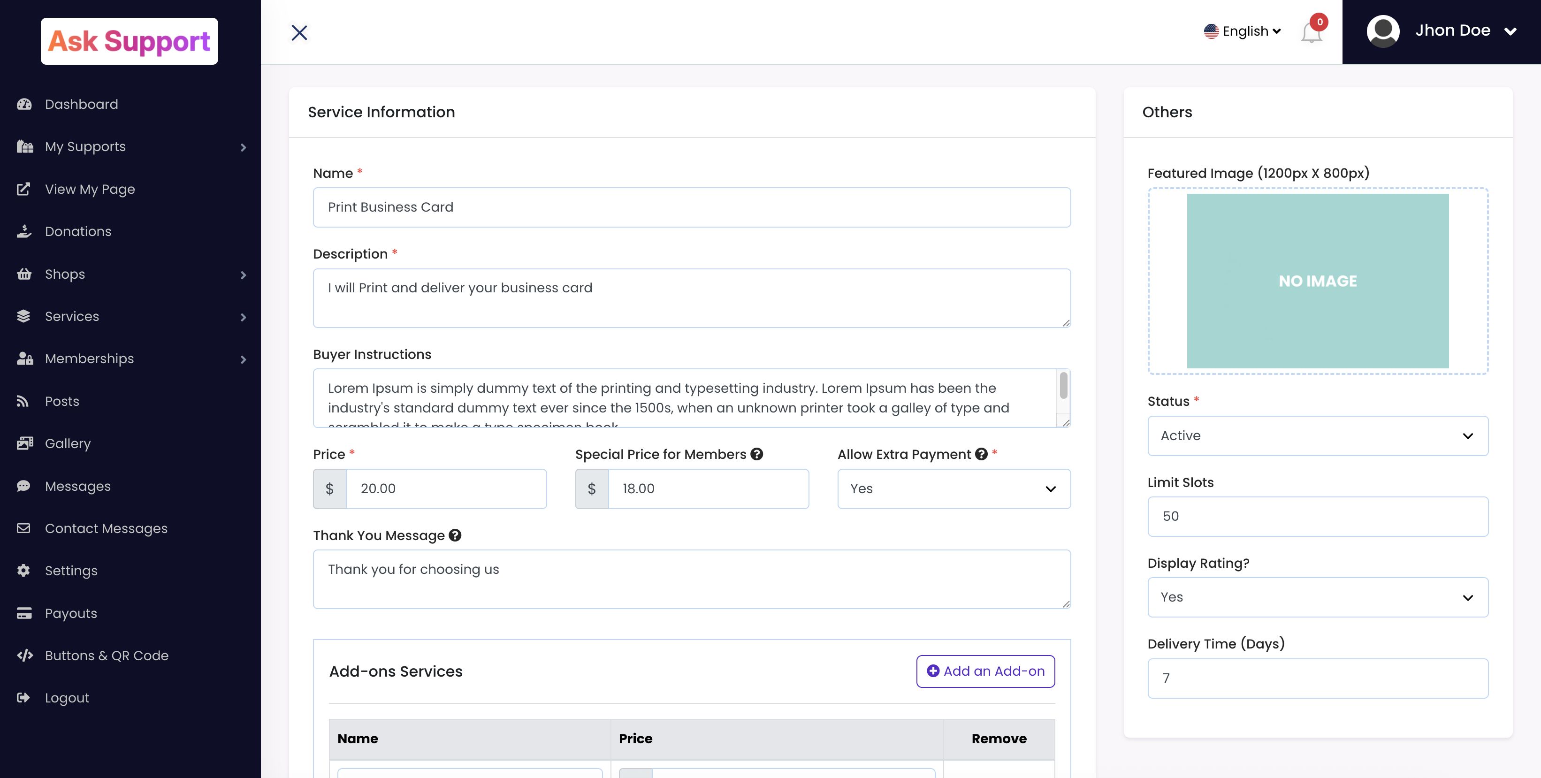Click Special Price for Members help icon

(x=757, y=454)
